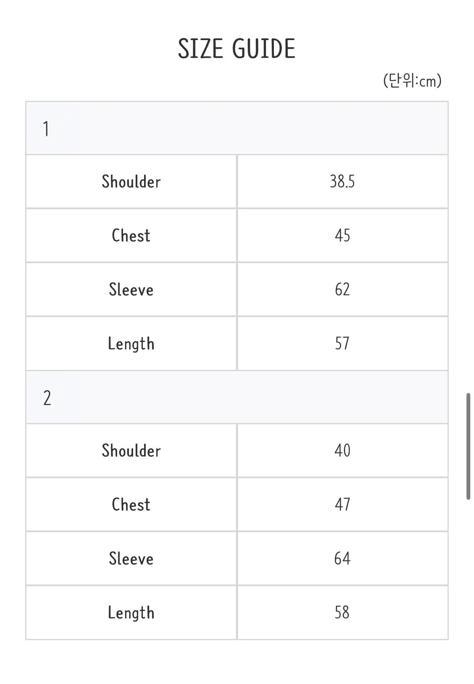Image resolution: width=474 pixels, height=684 pixels.
Task: Click the Chest label under size 1
Action: tap(131, 235)
